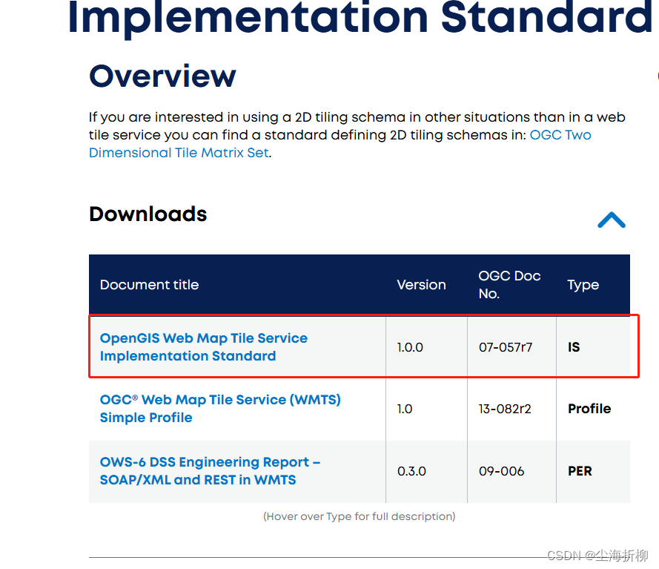Click the Implementation Standard page title
This screenshot has height=569, width=659.
(360, 18)
